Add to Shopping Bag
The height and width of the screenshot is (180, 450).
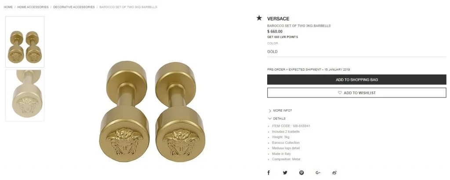(x=357, y=79)
